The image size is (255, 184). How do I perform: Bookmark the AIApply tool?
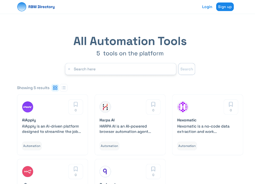pos(76,107)
